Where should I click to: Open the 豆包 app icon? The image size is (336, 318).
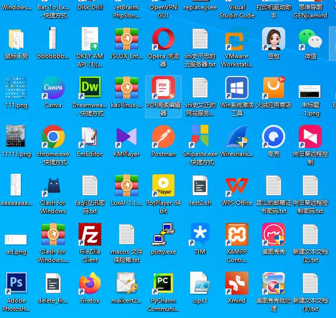[274, 39]
